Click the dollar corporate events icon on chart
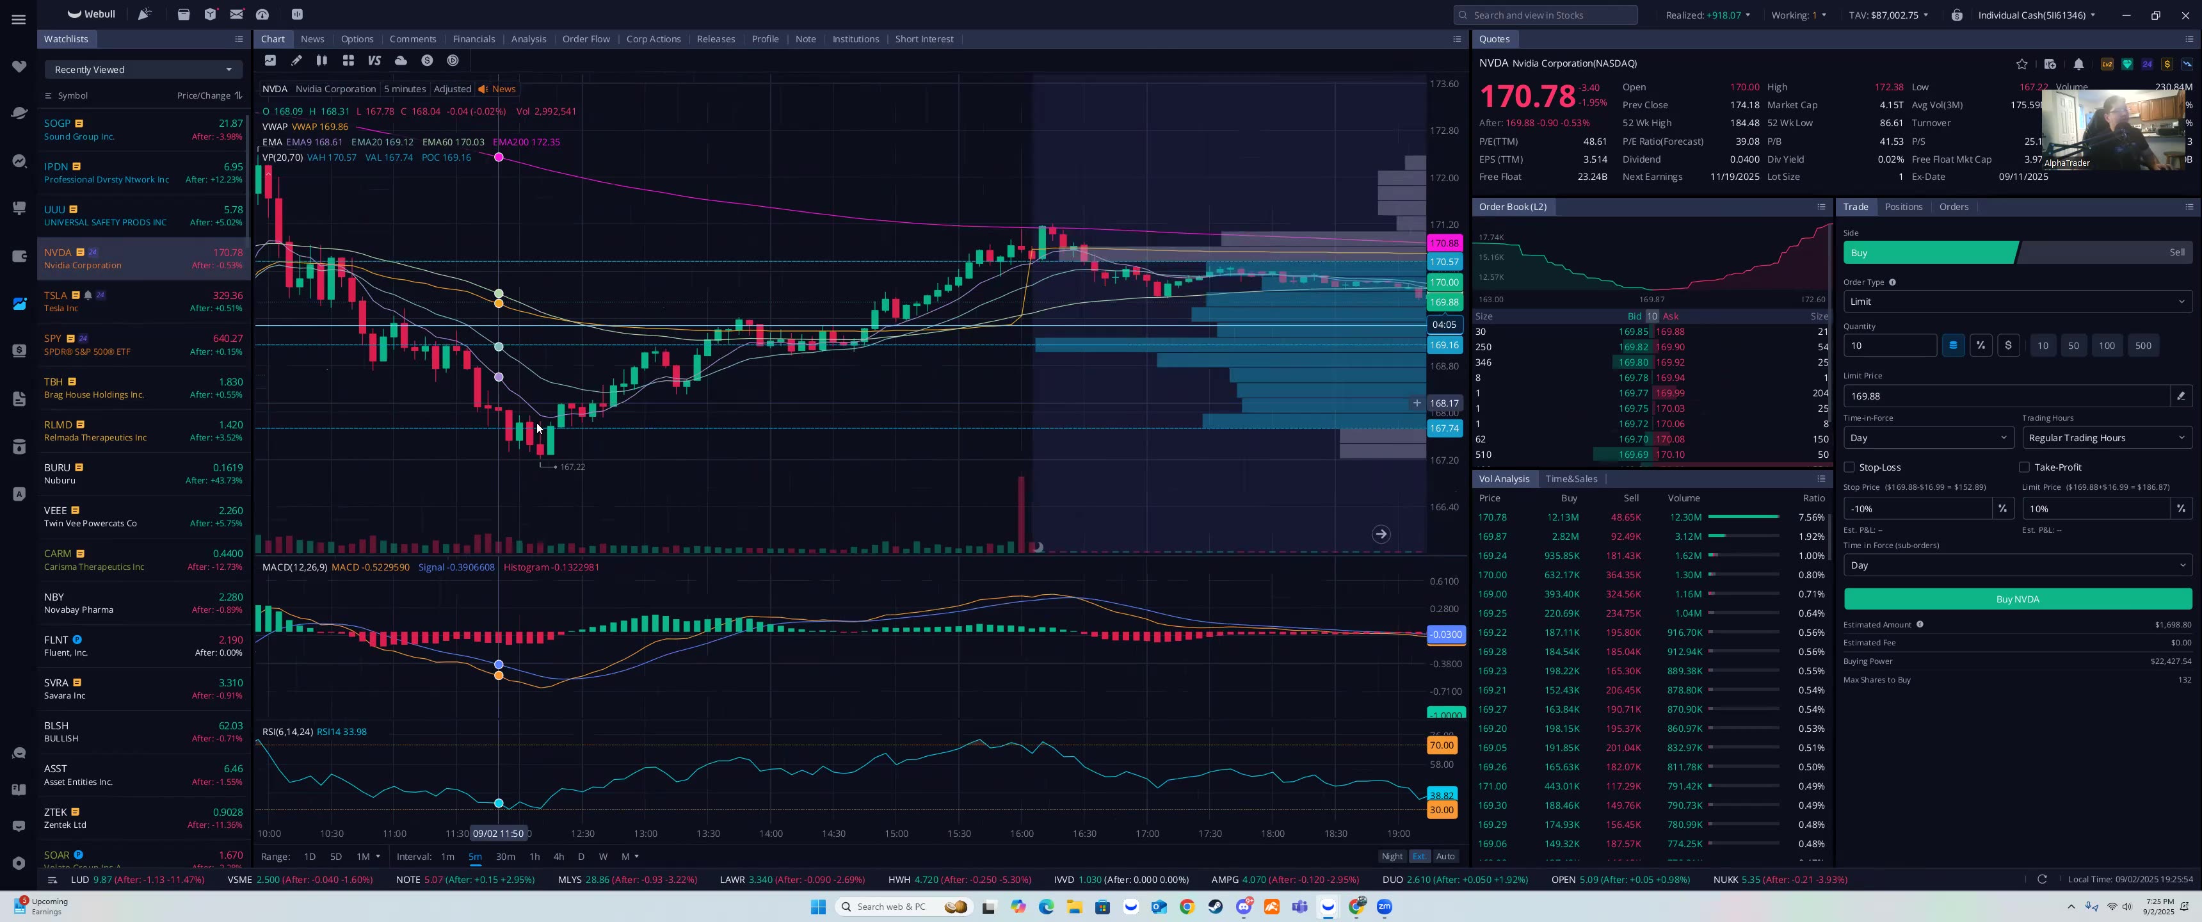 (x=428, y=60)
